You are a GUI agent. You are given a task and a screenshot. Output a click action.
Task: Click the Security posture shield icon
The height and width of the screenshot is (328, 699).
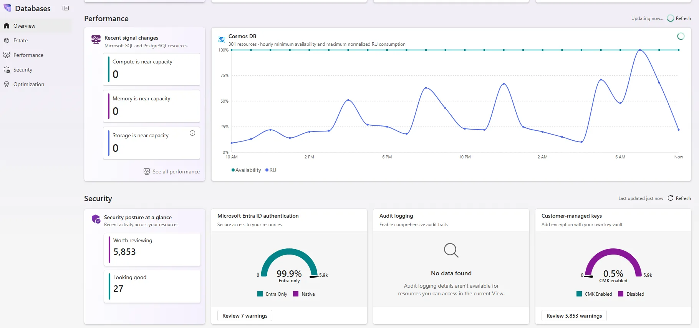tap(96, 219)
